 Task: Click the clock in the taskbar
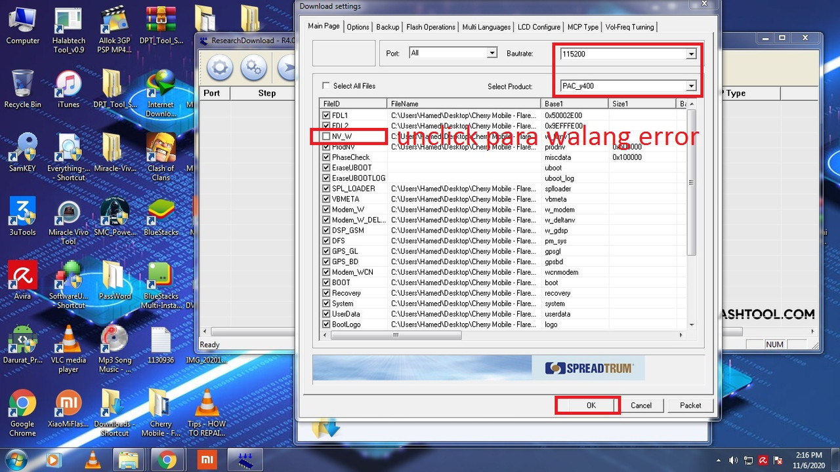coord(808,460)
